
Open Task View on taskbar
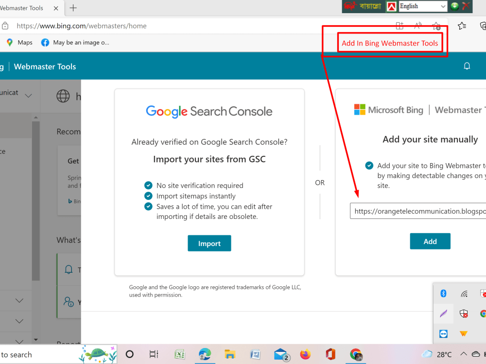point(154,354)
